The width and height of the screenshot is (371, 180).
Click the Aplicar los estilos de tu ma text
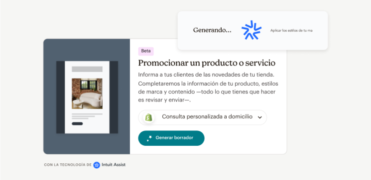pos(291,30)
